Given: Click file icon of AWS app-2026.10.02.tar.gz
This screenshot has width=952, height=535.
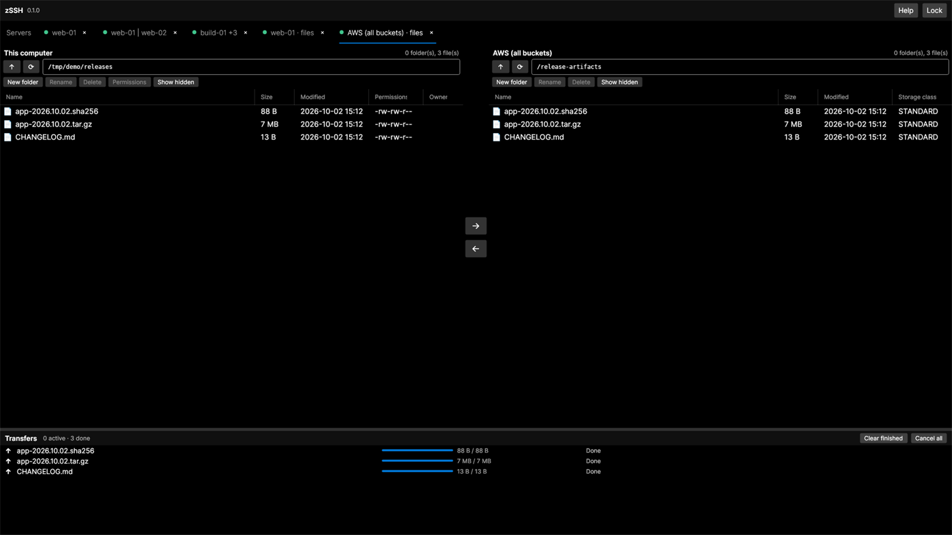Looking at the screenshot, I should point(497,124).
